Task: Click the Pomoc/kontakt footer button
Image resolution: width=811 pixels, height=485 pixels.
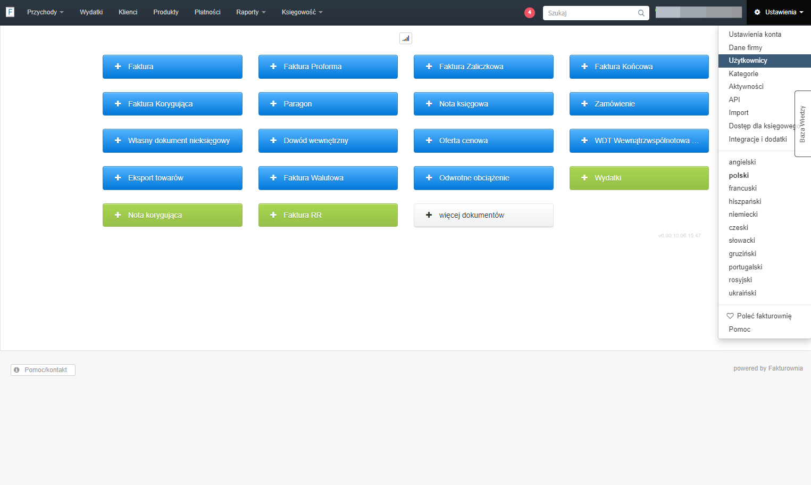Action: tap(43, 370)
